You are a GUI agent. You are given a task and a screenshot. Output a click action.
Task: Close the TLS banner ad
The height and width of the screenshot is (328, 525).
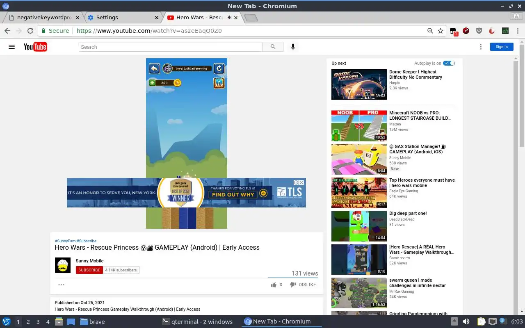coord(301,182)
